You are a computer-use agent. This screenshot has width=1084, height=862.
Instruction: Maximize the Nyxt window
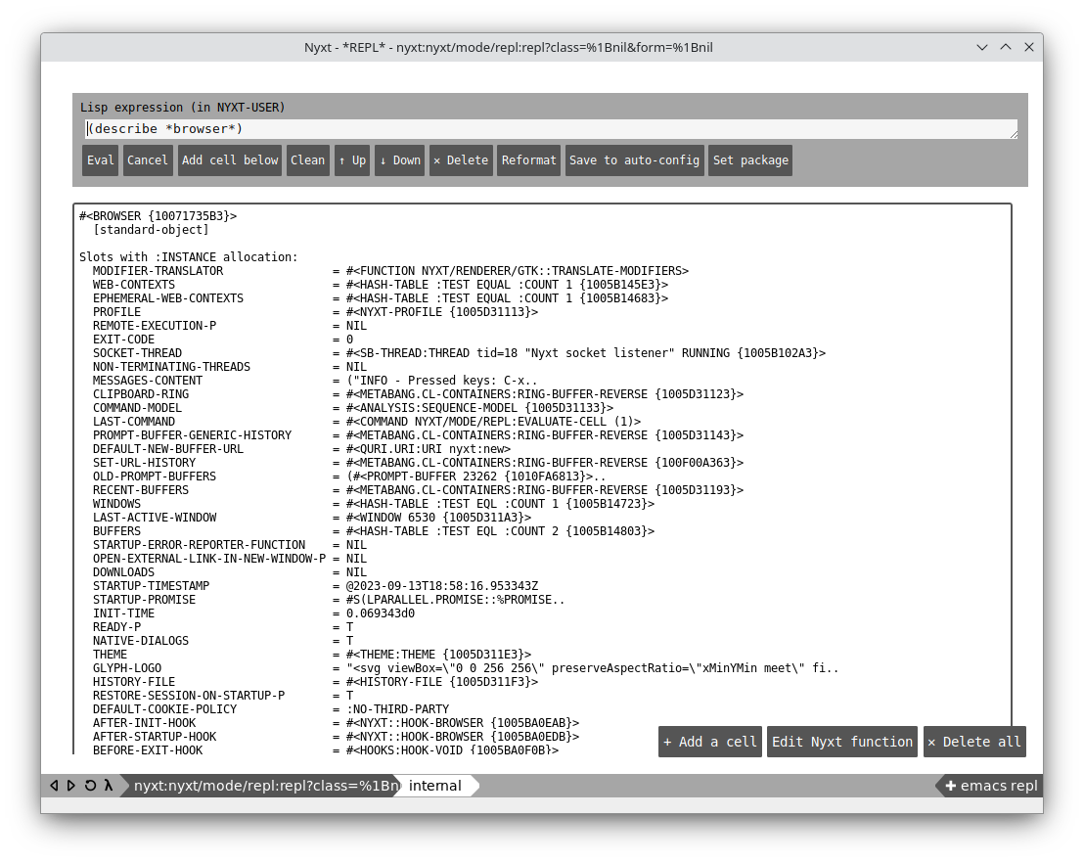click(1006, 47)
